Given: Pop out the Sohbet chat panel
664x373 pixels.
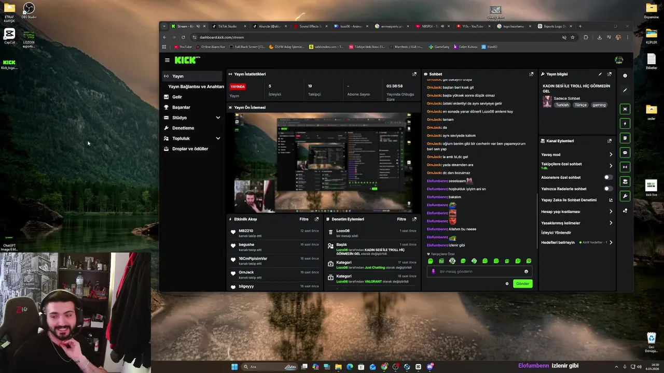Looking at the screenshot, I should tap(531, 74).
